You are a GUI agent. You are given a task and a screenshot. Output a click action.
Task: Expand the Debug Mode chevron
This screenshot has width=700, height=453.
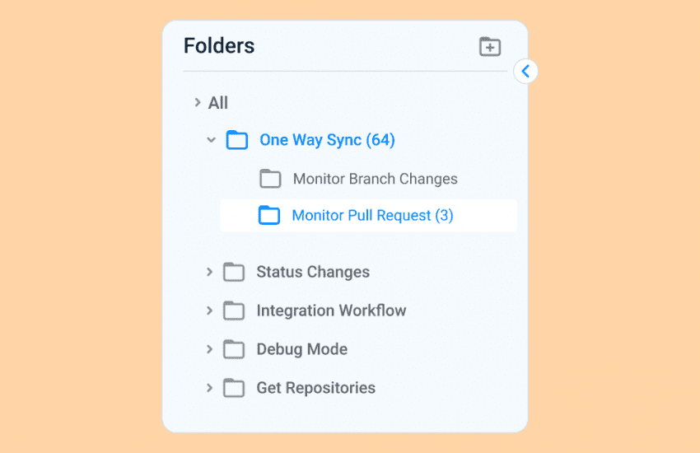[209, 349]
